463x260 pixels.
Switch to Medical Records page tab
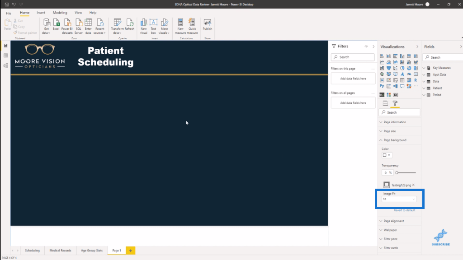(x=60, y=251)
